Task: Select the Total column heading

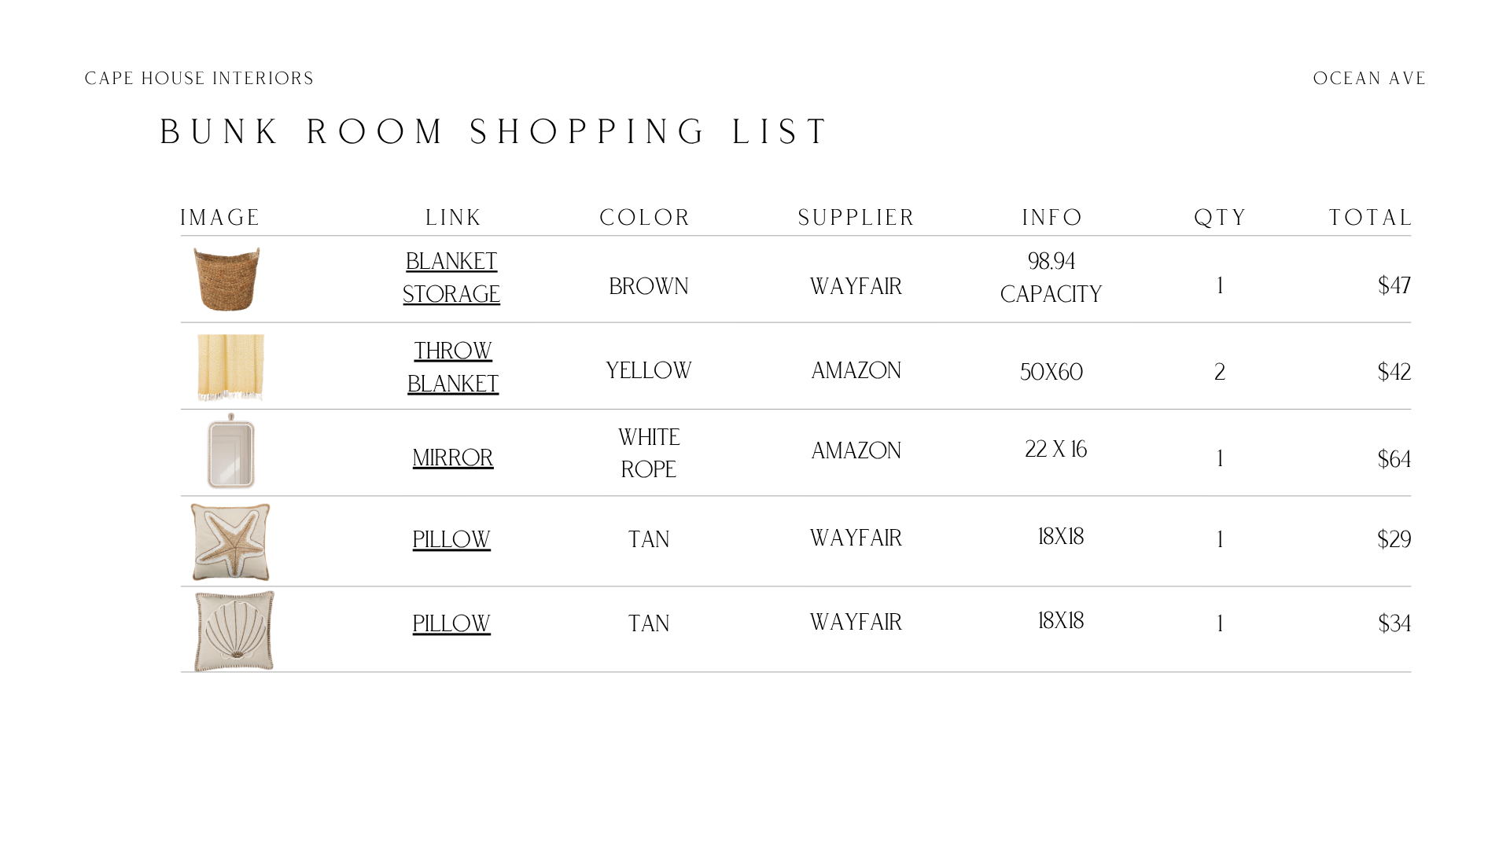Action: point(1371,218)
